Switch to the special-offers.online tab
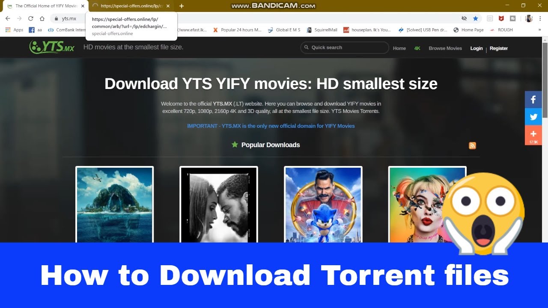Viewport: 548px width, 308px height. click(131, 6)
